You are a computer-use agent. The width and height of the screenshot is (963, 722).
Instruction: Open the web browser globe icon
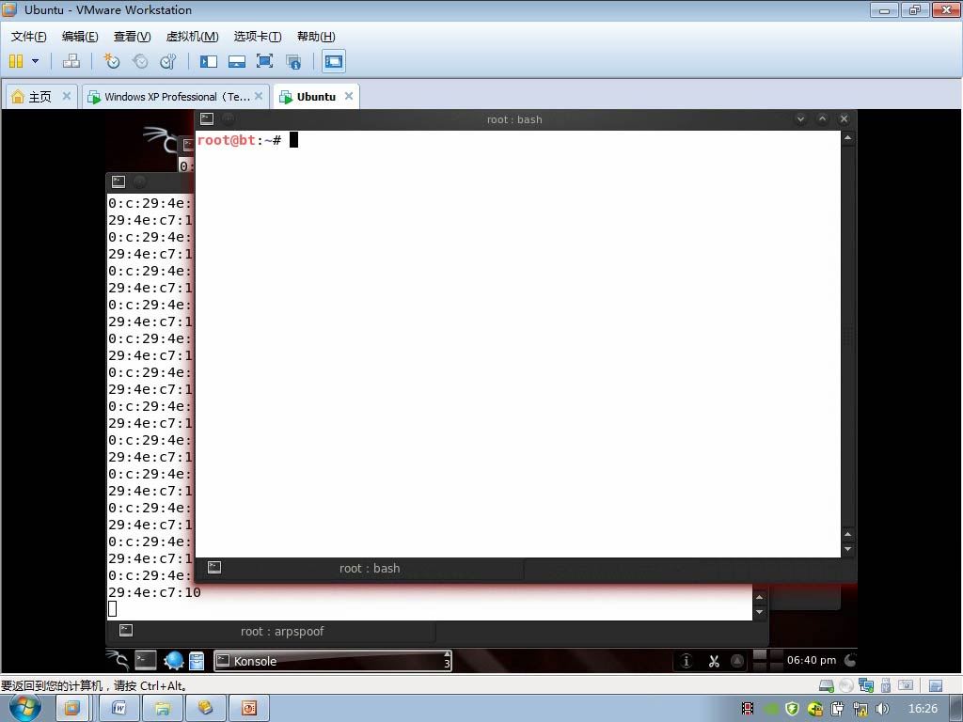[x=174, y=661]
